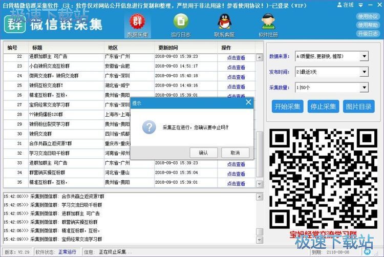Click 点击查看 for row 23

tap(236, 67)
